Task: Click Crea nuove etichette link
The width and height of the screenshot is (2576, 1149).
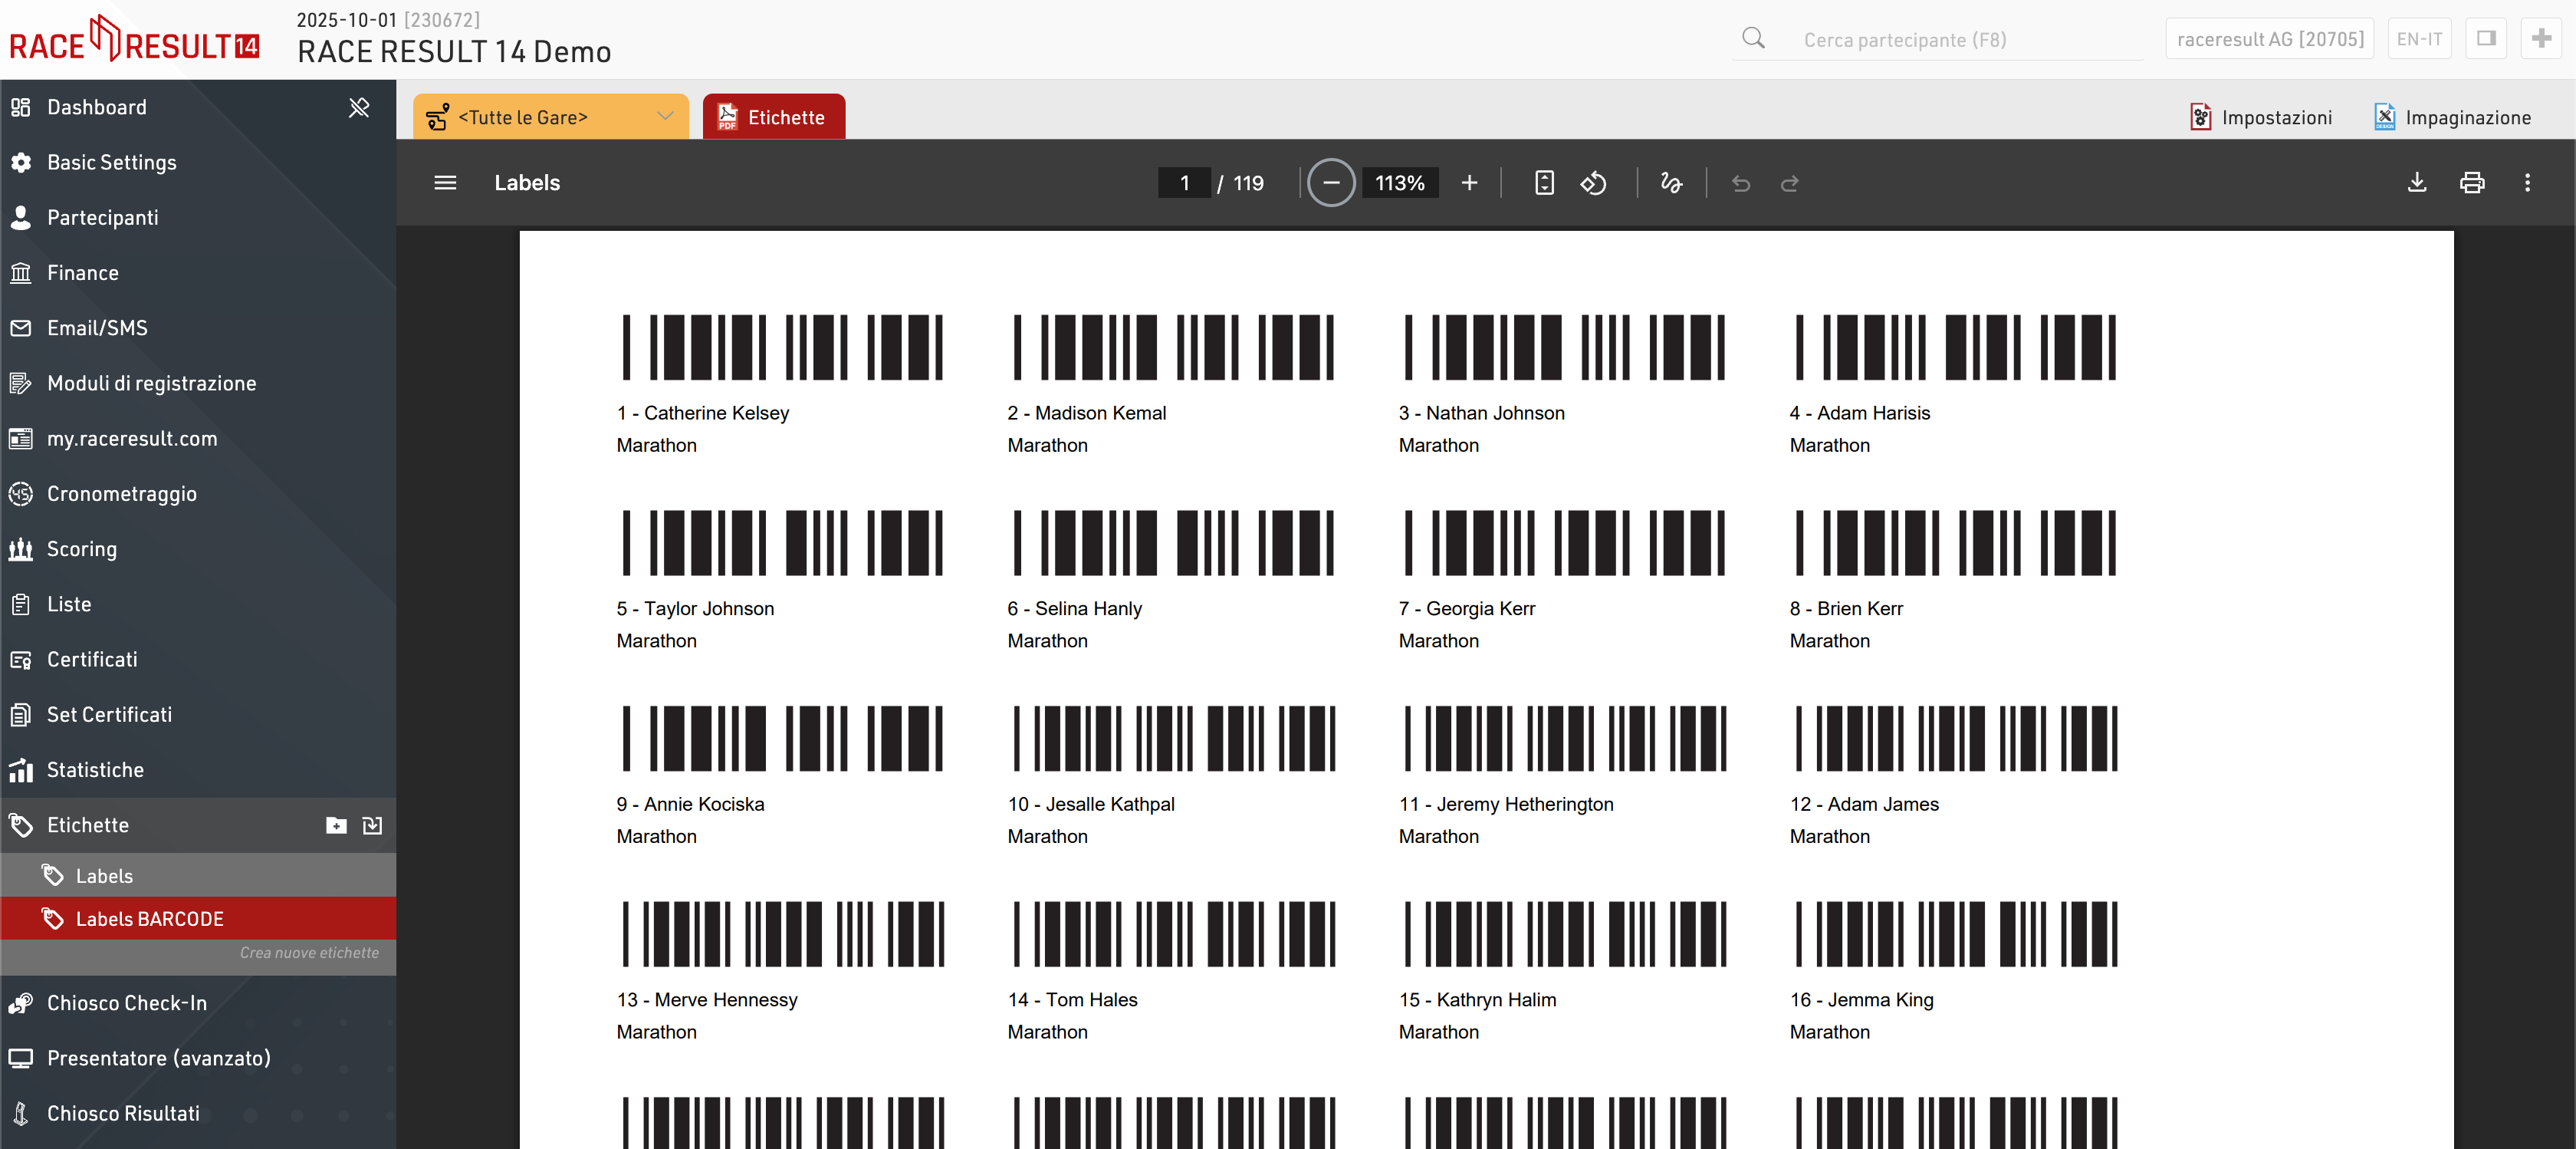Action: (x=309, y=953)
